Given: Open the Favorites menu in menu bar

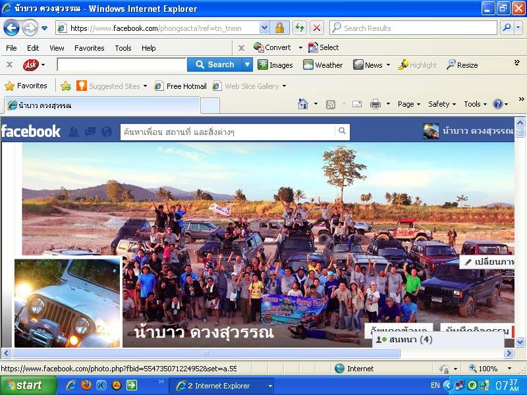Looking at the screenshot, I should coord(89,48).
